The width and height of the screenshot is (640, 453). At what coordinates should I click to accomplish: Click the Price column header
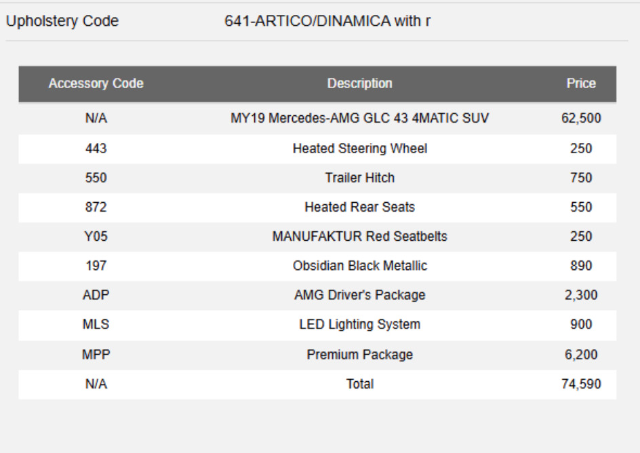pyautogui.click(x=581, y=83)
